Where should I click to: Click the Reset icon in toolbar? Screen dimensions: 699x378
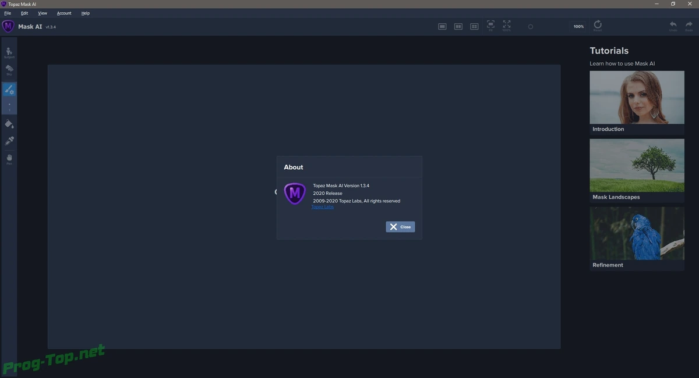coord(598,26)
